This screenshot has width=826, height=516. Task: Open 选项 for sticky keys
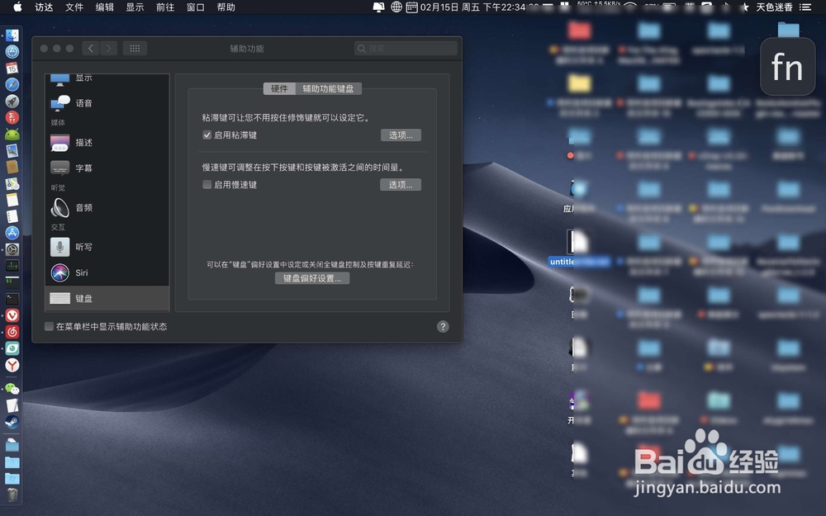click(401, 135)
